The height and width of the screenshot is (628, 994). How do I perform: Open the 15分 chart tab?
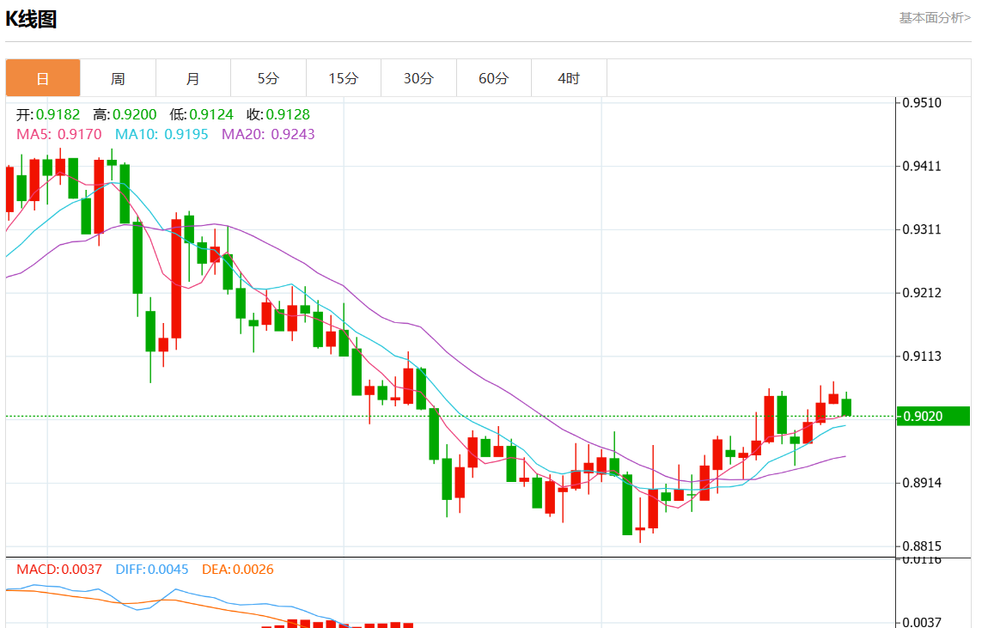pyautogui.click(x=344, y=78)
